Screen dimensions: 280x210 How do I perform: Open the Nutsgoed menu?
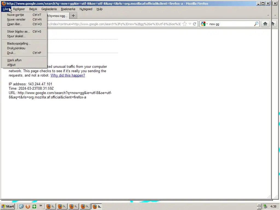click(x=86, y=9)
